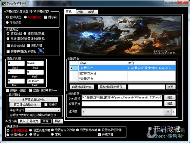Click the 刷新 button

pyautogui.click(x=58, y=121)
